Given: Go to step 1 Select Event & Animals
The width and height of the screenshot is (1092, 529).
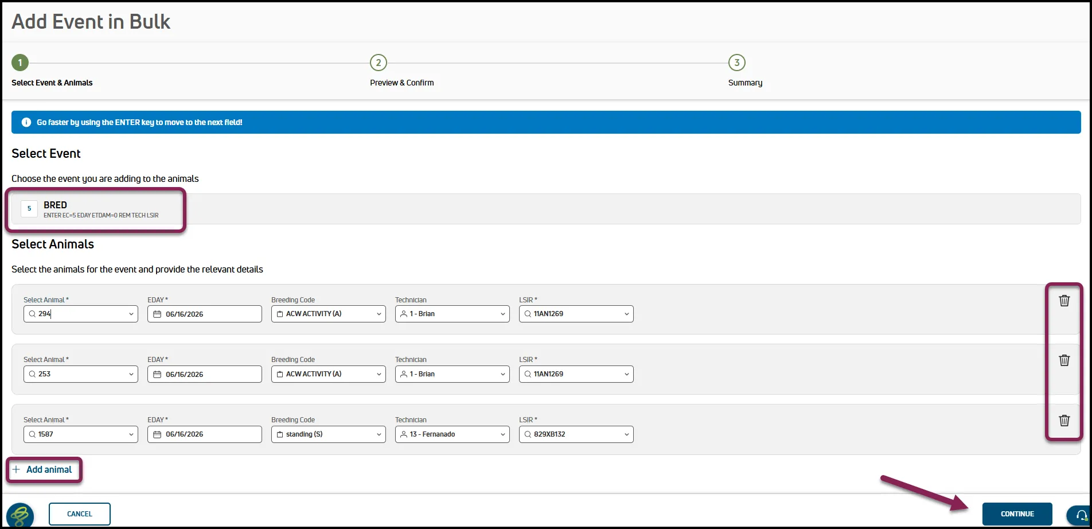Looking at the screenshot, I should coord(20,63).
